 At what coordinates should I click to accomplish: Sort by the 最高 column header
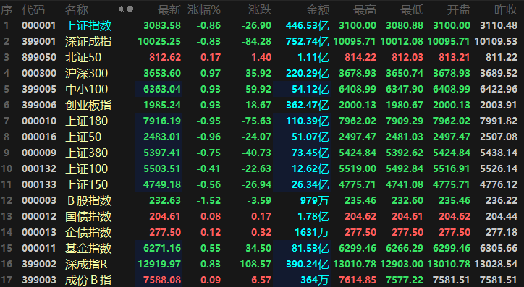click(x=365, y=10)
